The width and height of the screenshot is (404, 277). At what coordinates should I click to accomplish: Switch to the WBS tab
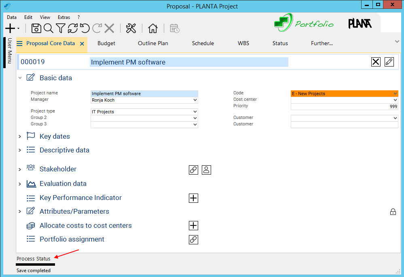click(243, 44)
